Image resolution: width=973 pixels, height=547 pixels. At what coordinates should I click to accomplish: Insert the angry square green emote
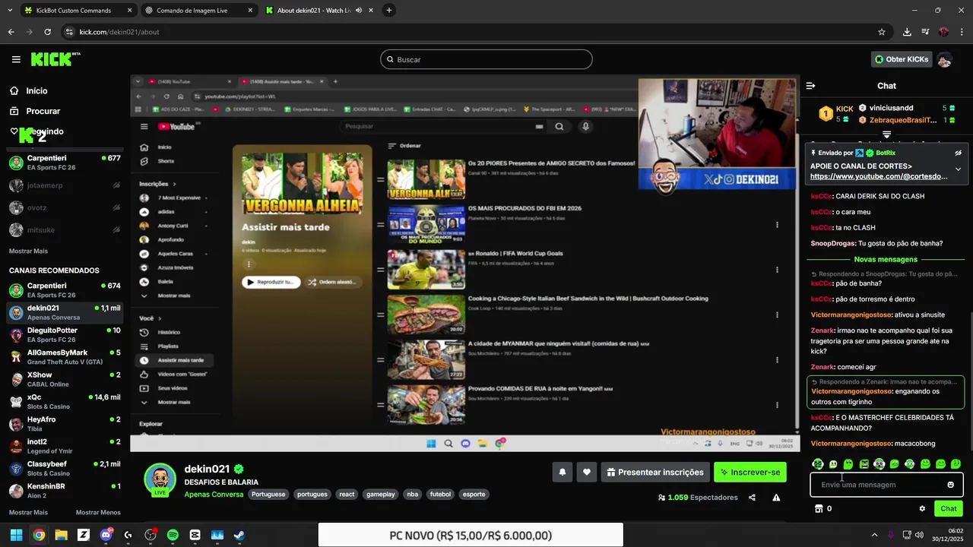click(864, 463)
